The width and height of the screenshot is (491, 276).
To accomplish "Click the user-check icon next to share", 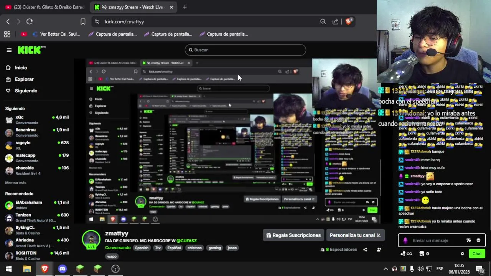I will [x=379, y=250].
